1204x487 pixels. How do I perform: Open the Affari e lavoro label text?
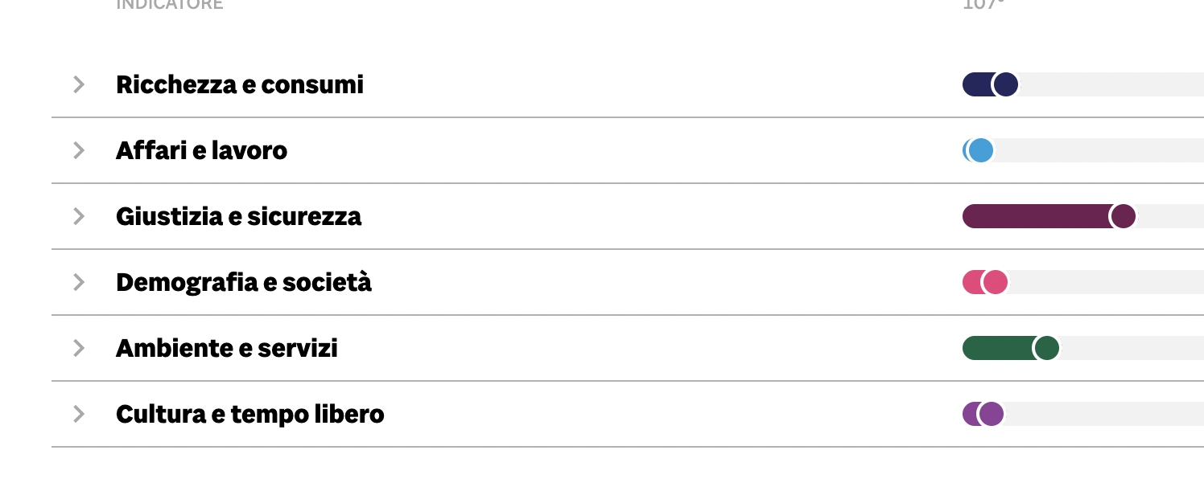coord(201,150)
